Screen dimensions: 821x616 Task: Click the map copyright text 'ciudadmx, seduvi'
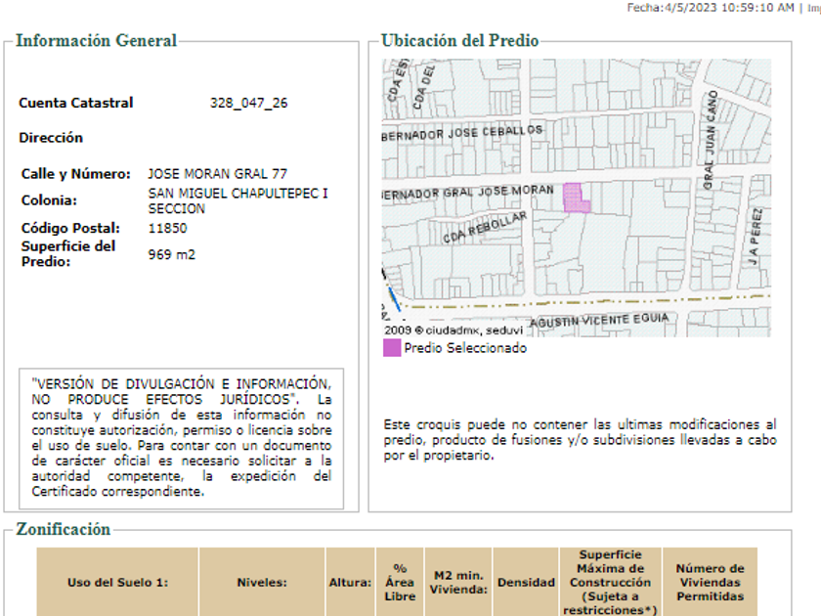coord(461,330)
